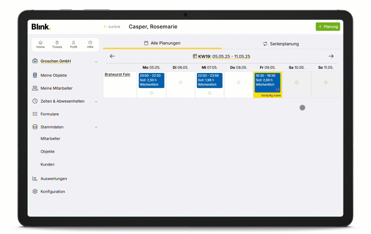The width and height of the screenshot is (371, 234).
Task: Switch to the Serienplanung tab
Action: click(x=281, y=44)
